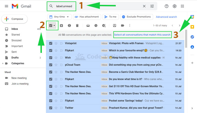The height and width of the screenshot is (113, 197).
Task: Click the Compose button
Action: [14, 19]
